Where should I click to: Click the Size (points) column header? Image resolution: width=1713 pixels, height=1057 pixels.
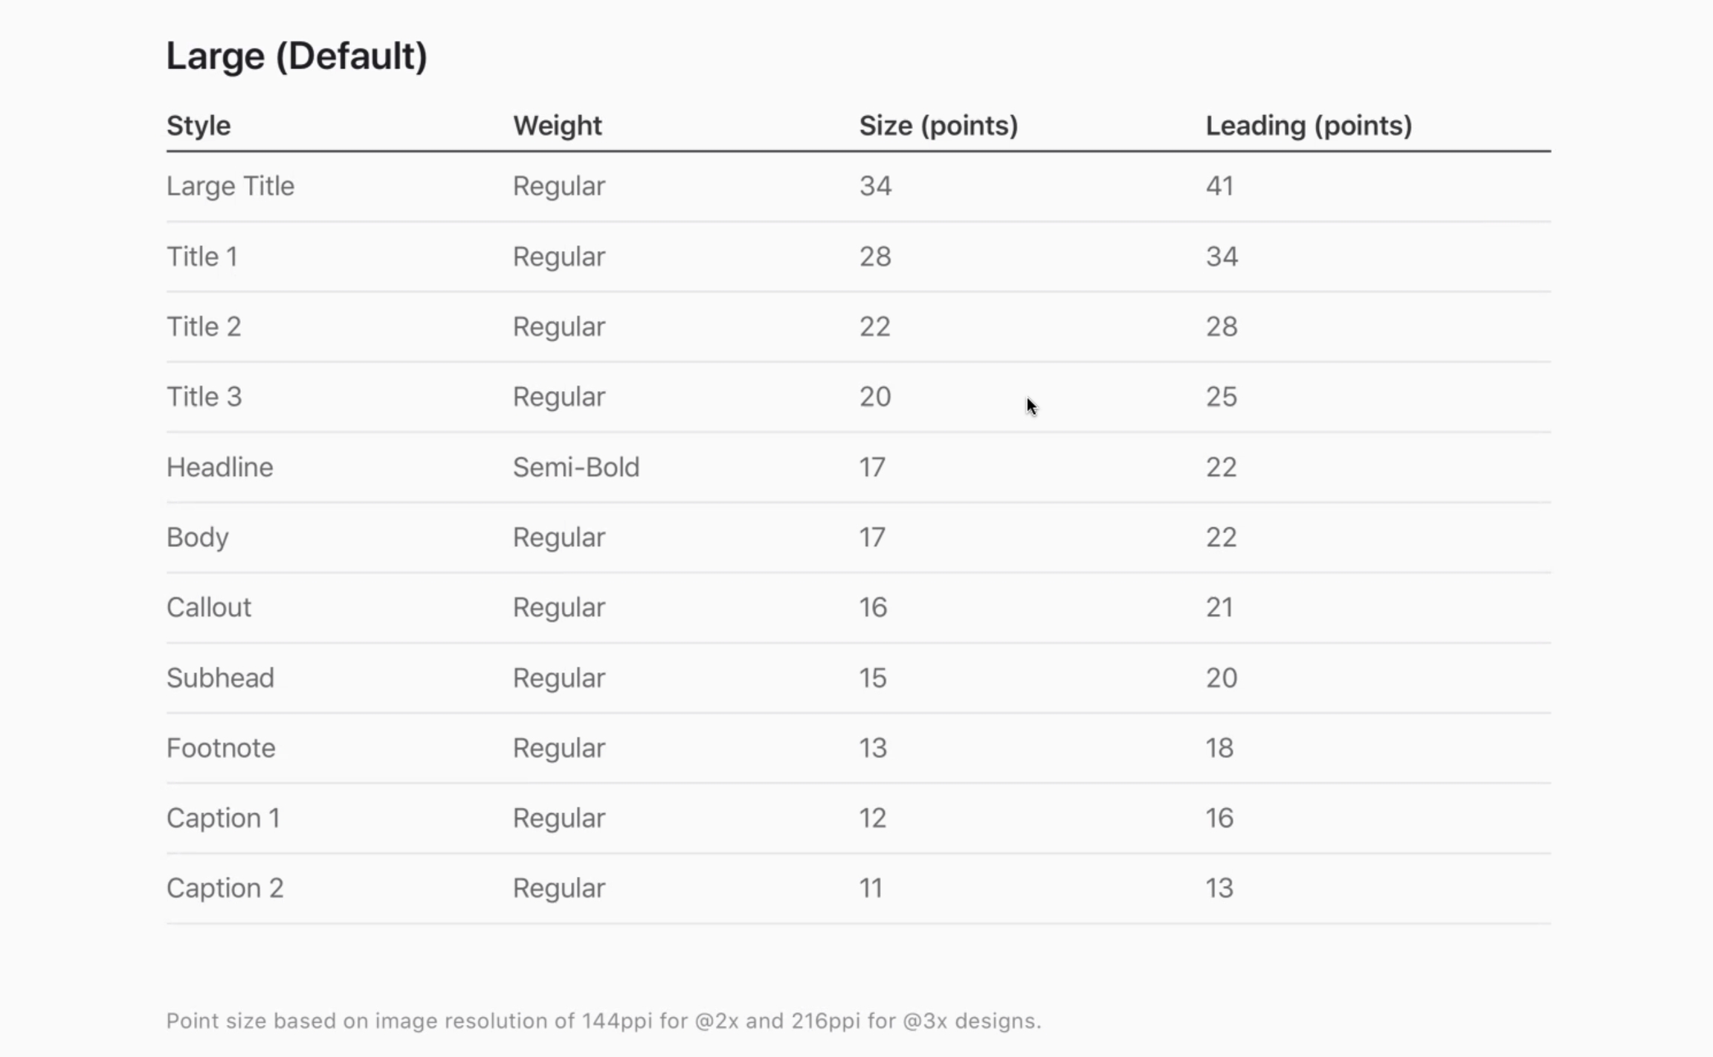click(938, 126)
